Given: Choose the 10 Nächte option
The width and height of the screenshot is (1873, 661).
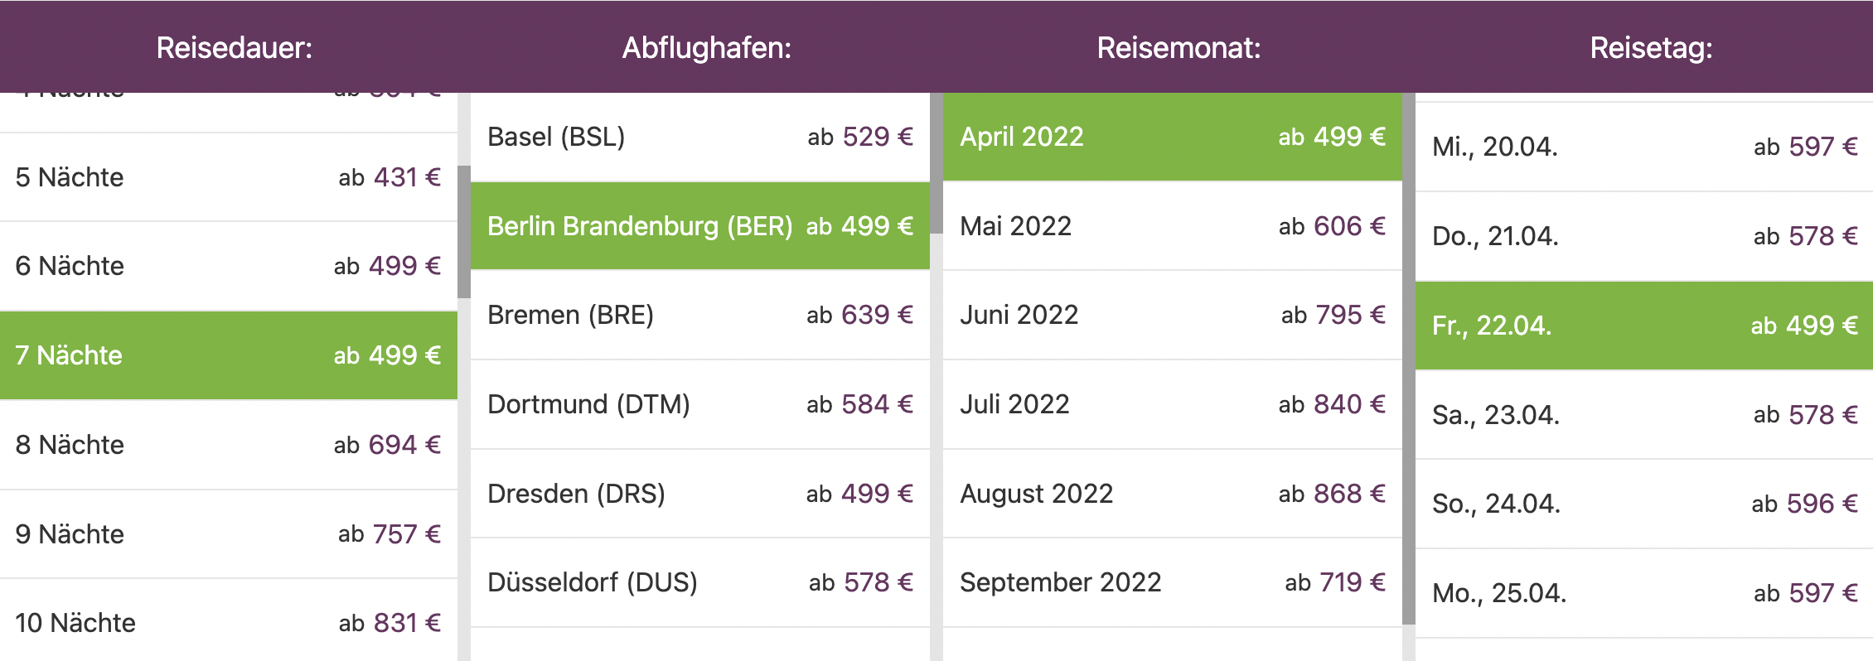Looking at the screenshot, I should click(x=229, y=621).
